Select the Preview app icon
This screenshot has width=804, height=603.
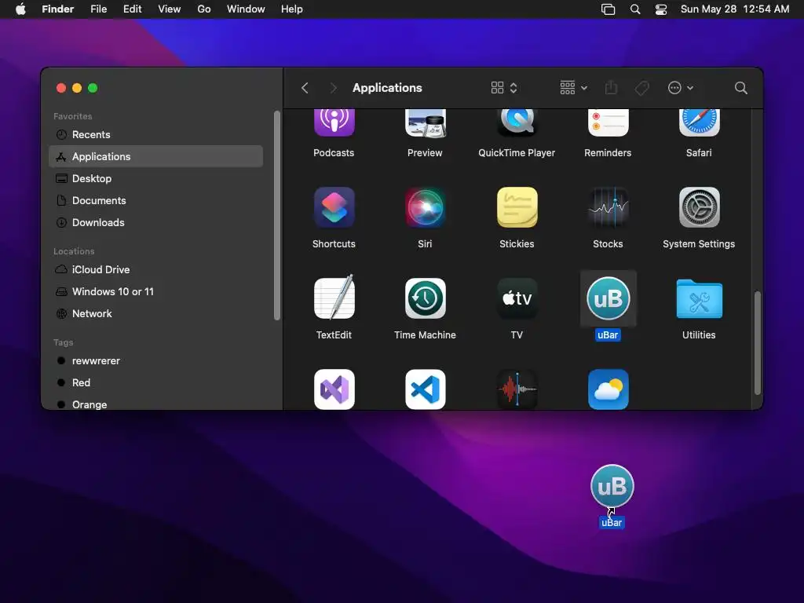tap(425, 123)
